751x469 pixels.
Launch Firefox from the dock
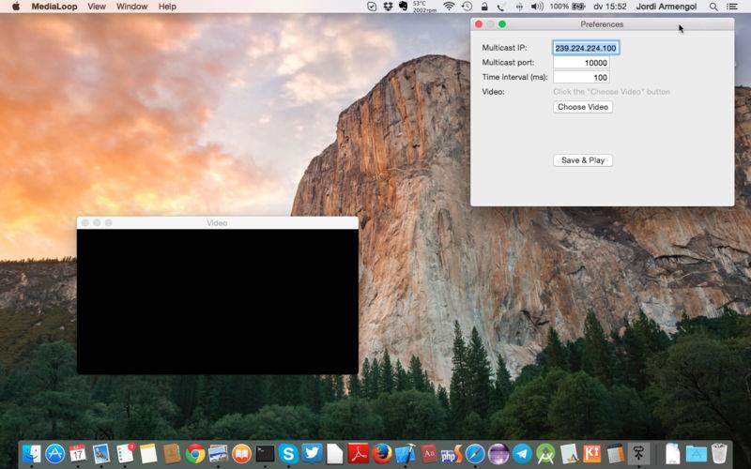tap(382, 454)
